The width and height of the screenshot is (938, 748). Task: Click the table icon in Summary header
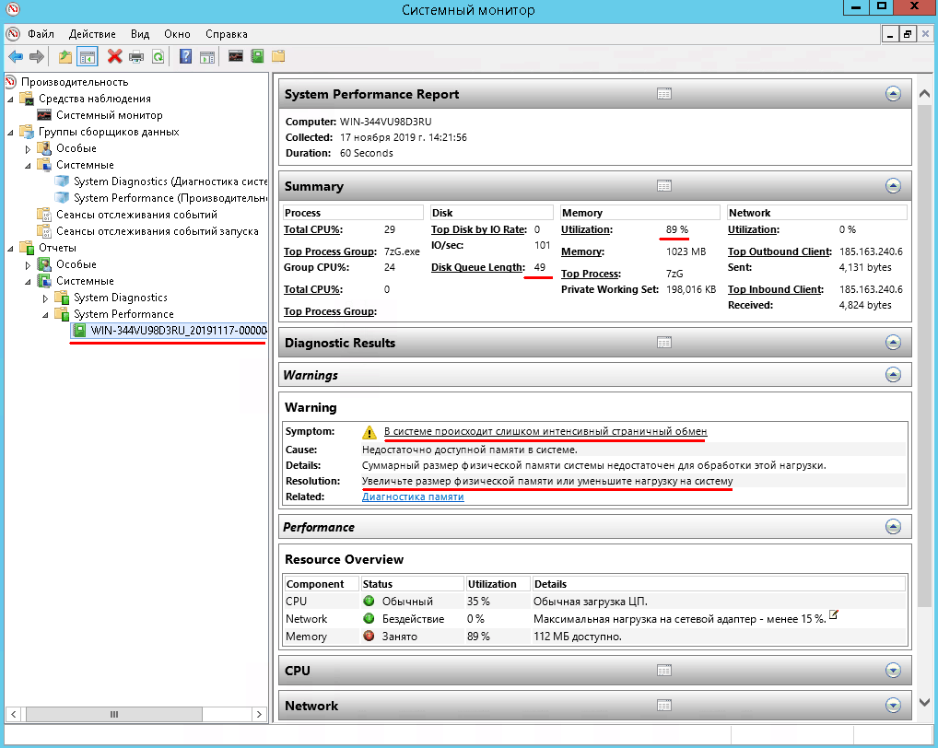pos(663,186)
